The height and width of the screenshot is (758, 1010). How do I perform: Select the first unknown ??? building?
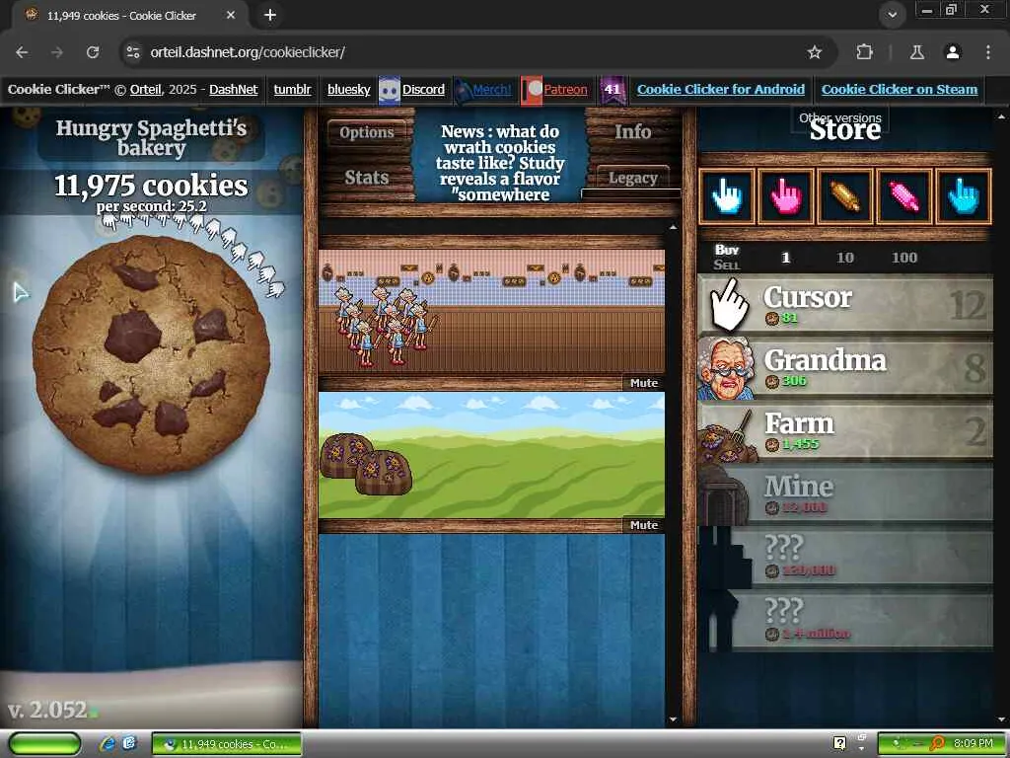(845, 557)
